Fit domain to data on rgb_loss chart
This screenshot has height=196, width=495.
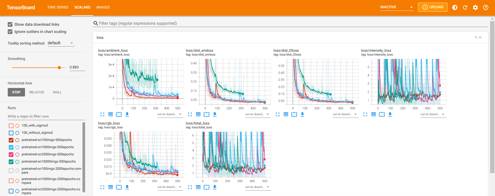tap(119, 187)
